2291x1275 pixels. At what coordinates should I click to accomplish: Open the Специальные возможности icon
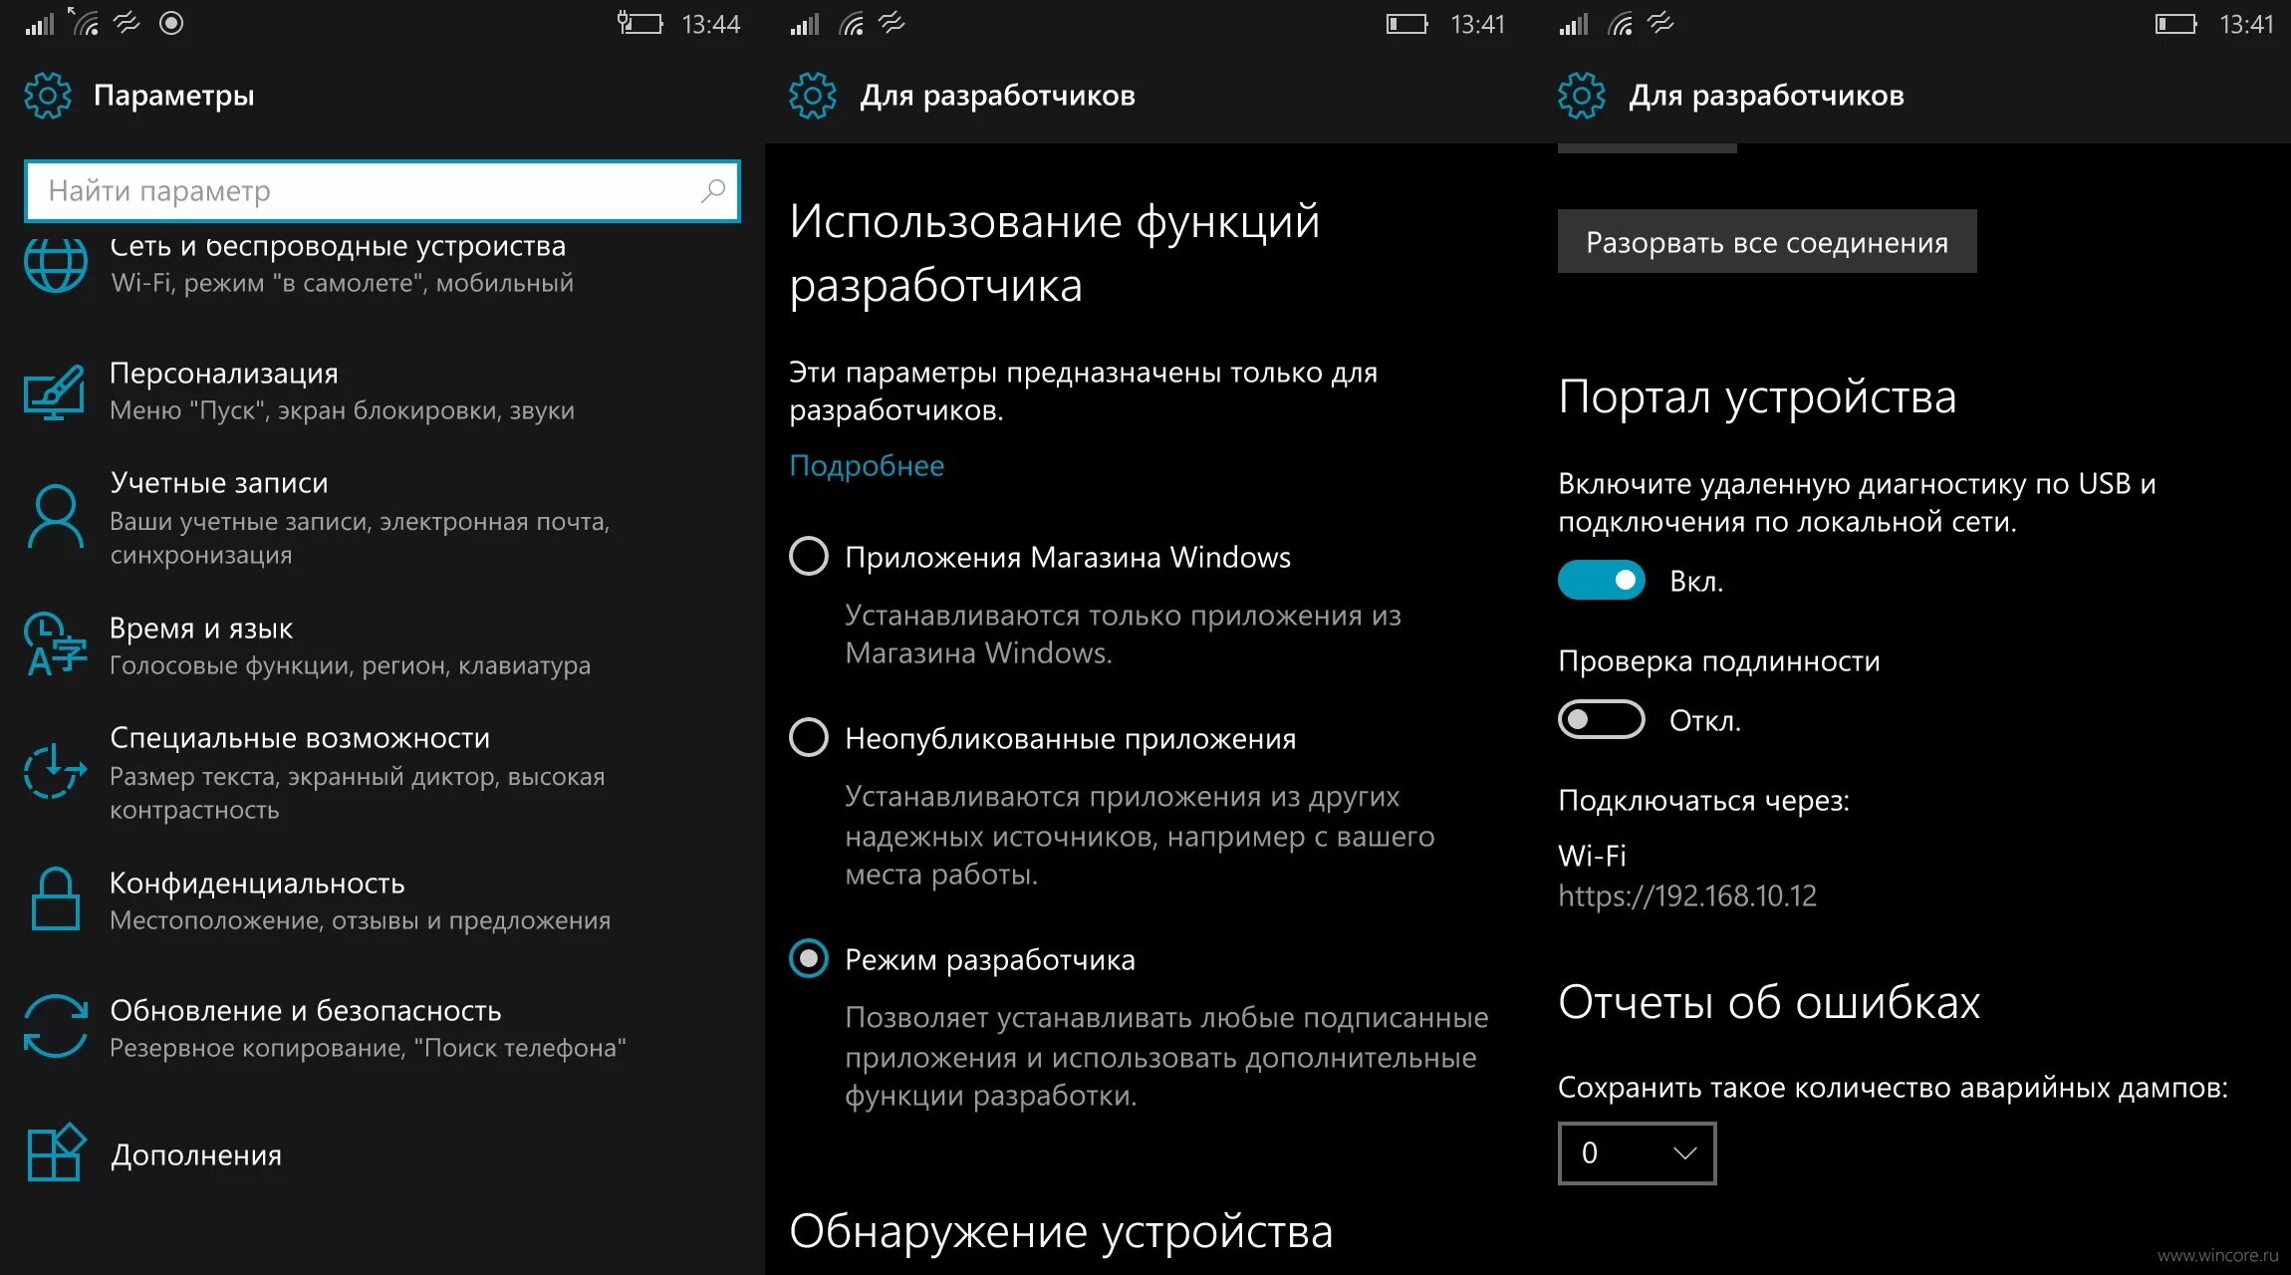(x=55, y=772)
